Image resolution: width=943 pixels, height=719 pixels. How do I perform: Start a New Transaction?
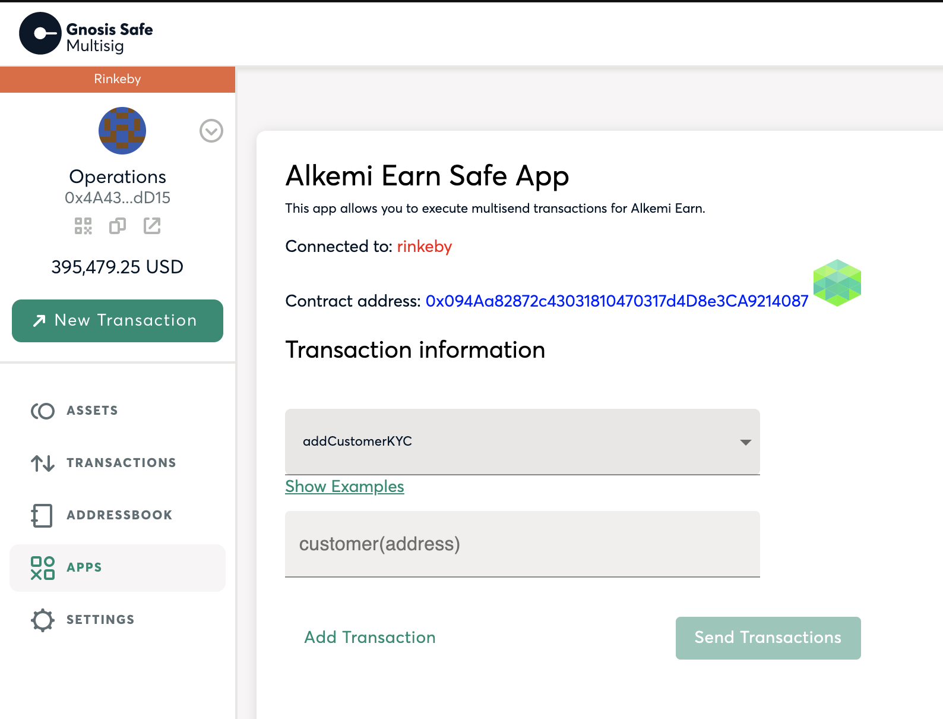click(x=118, y=321)
